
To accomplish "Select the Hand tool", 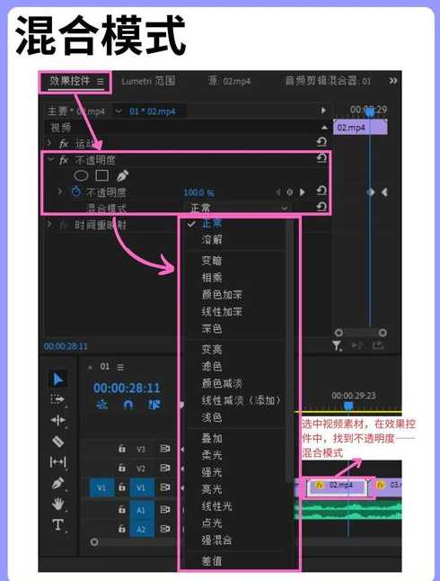I will 58,505.
